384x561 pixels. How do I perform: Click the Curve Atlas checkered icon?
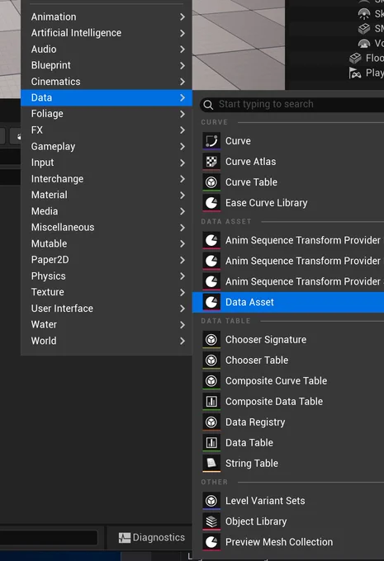pos(211,162)
